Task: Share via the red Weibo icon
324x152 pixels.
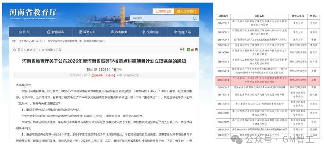Action: click(x=192, y=49)
